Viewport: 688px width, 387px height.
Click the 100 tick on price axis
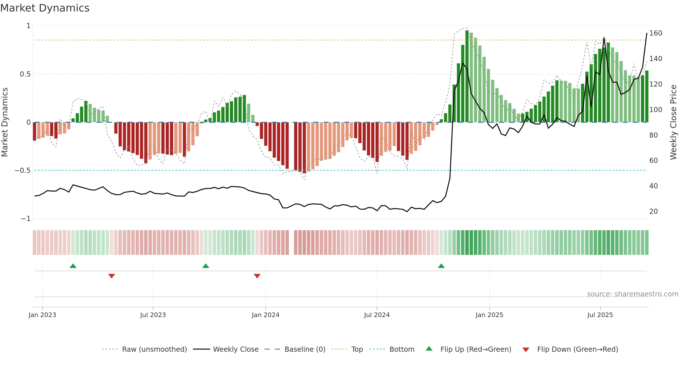click(x=656, y=110)
